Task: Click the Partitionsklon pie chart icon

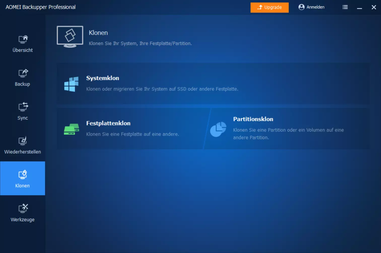Action: (218, 129)
